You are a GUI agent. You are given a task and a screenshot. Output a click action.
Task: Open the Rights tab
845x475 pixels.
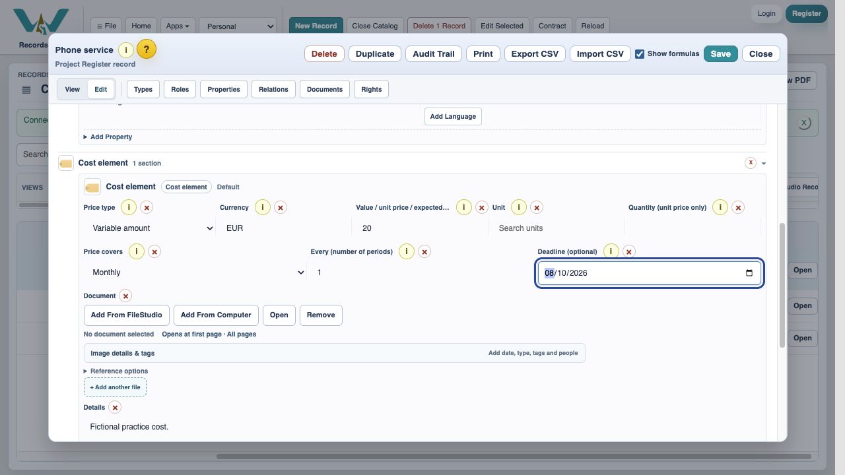(x=371, y=89)
